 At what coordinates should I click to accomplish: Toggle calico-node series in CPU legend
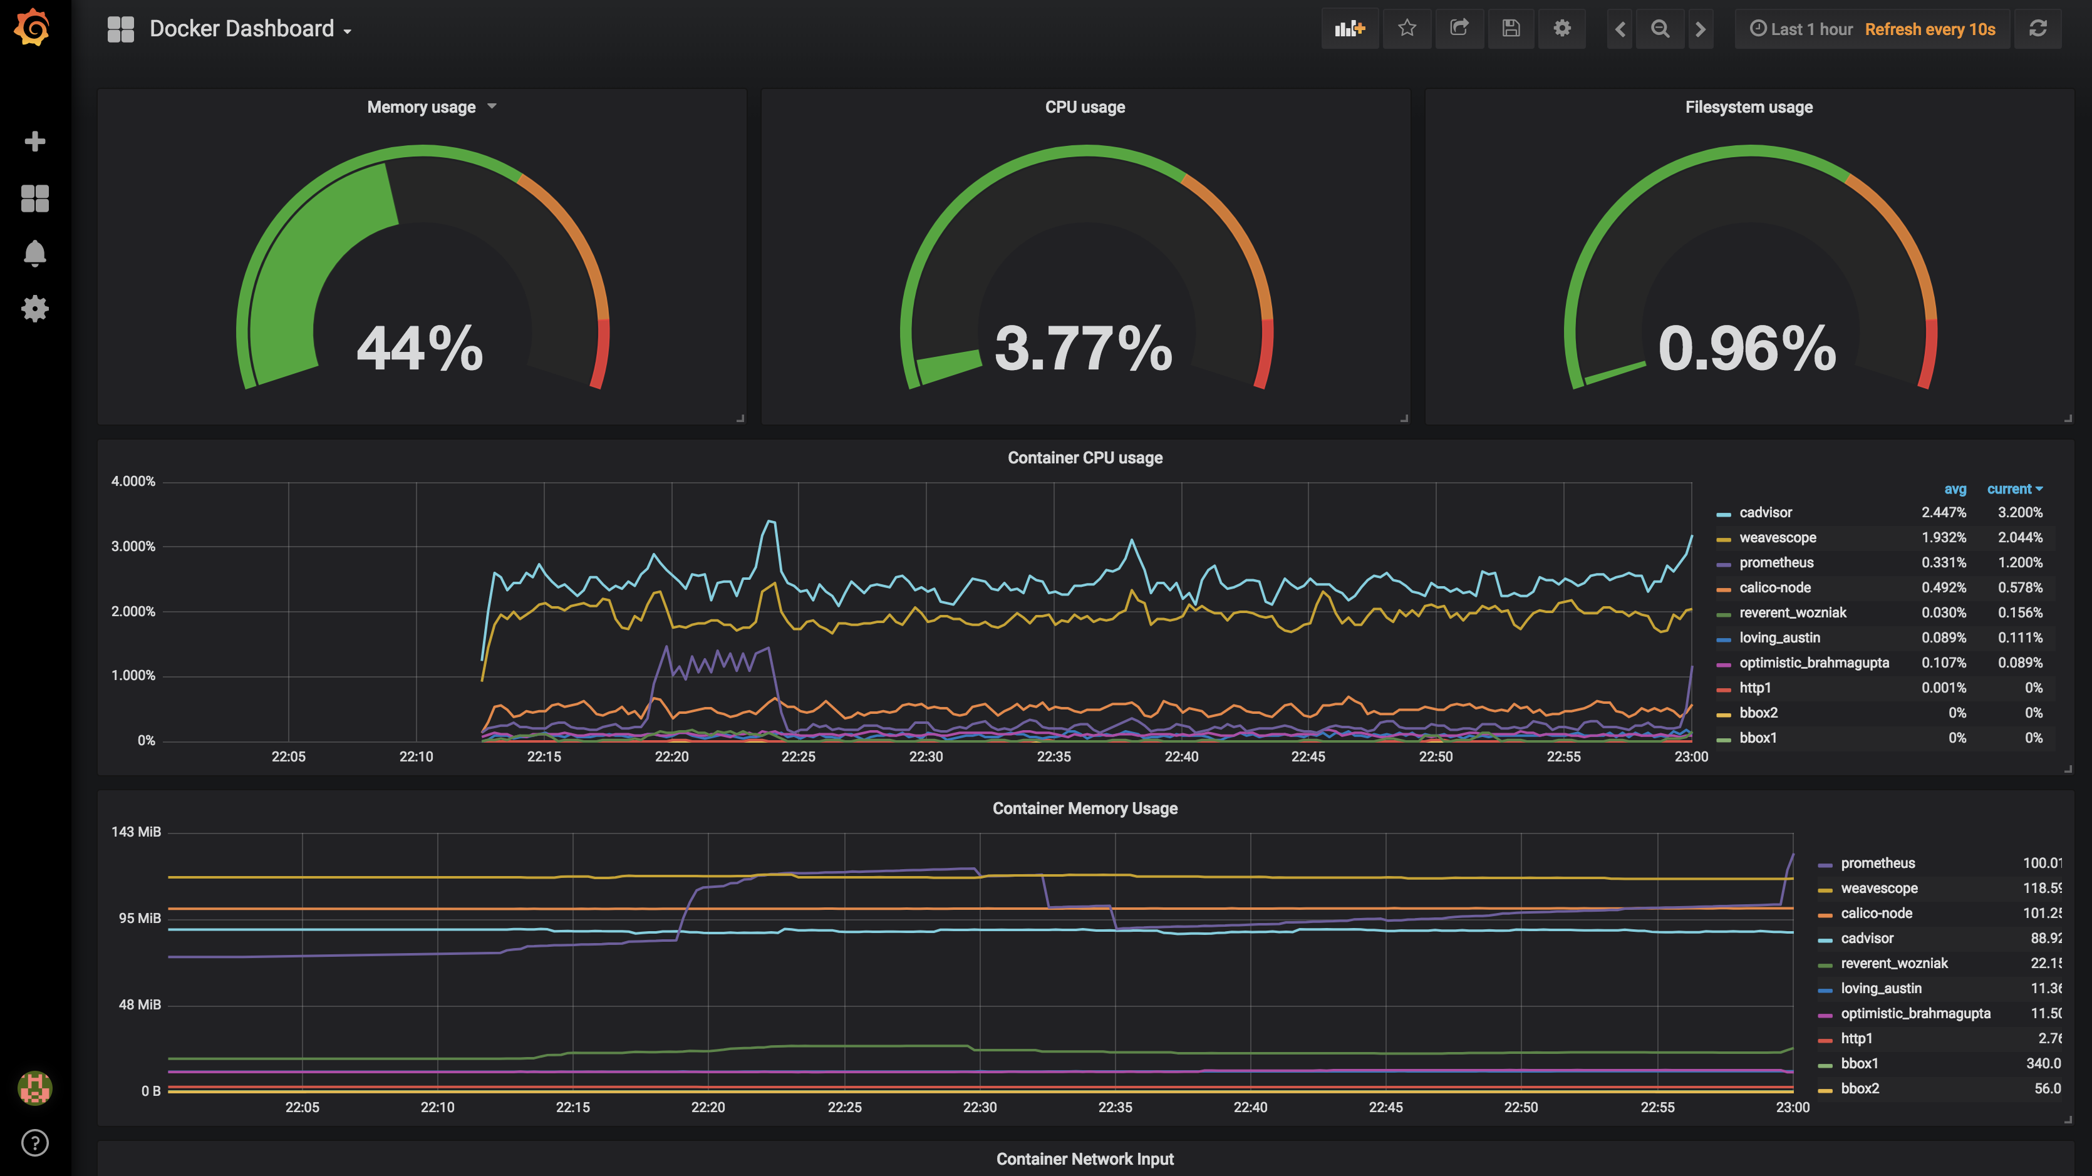click(1774, 588)
